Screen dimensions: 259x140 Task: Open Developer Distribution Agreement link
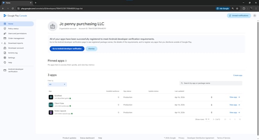click(200, 138)
